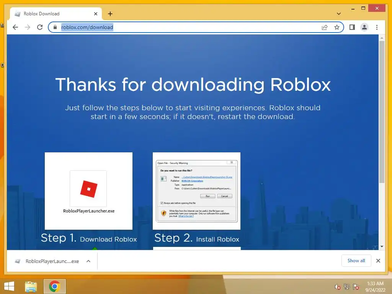Viewport: 392px width, 294px height.
Task: Open the Action Center flag icon
Action: 356,287
